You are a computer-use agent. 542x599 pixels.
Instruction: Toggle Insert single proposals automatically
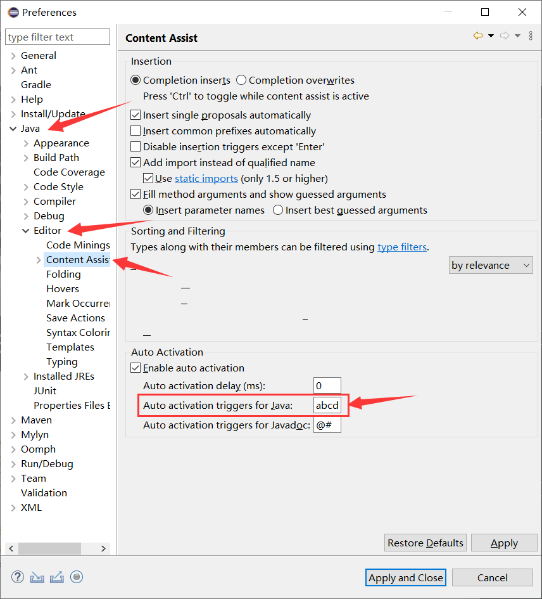coord(135,115)
